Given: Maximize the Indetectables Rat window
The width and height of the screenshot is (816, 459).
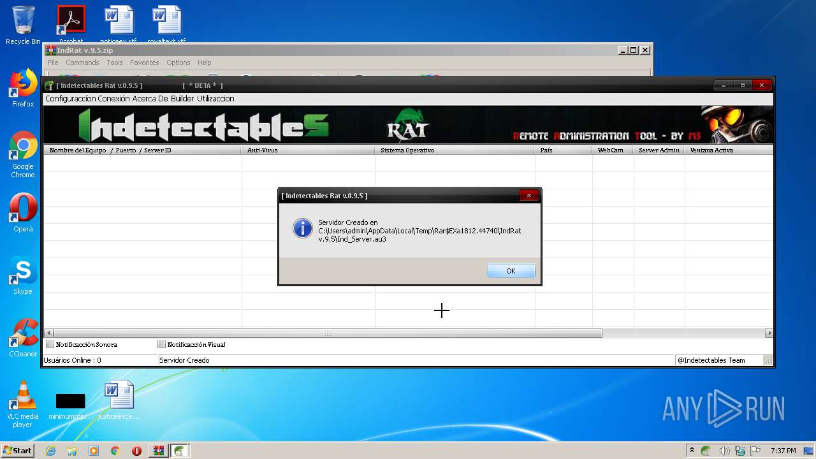Looking at the screenshot, I should [x=742, y=85].
